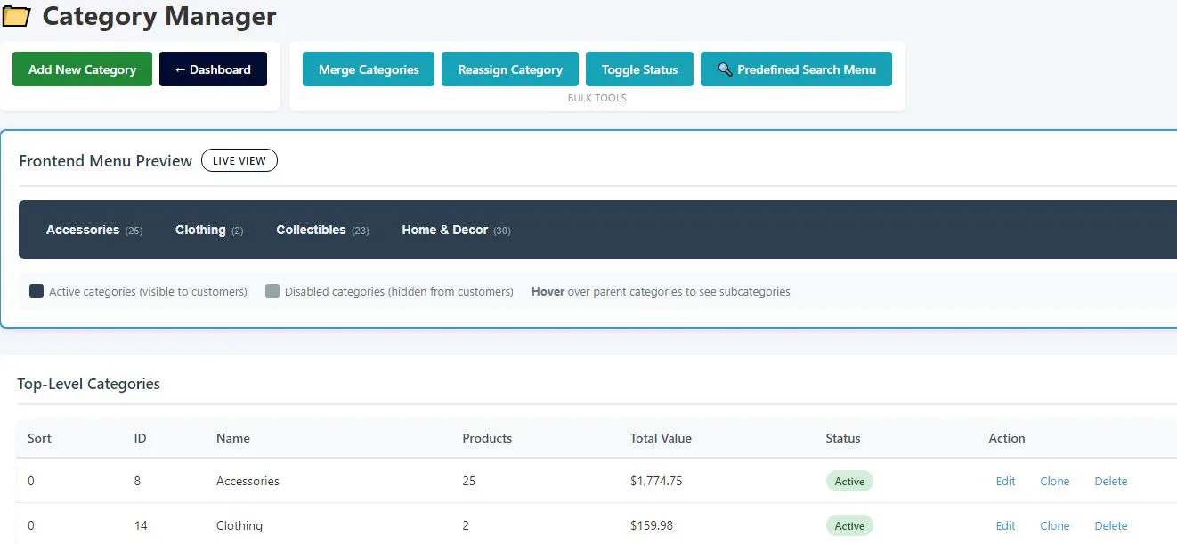Click the dark Active categories legend swatch
Screen dimensions: 1177x544
click(x=37, y=291)
